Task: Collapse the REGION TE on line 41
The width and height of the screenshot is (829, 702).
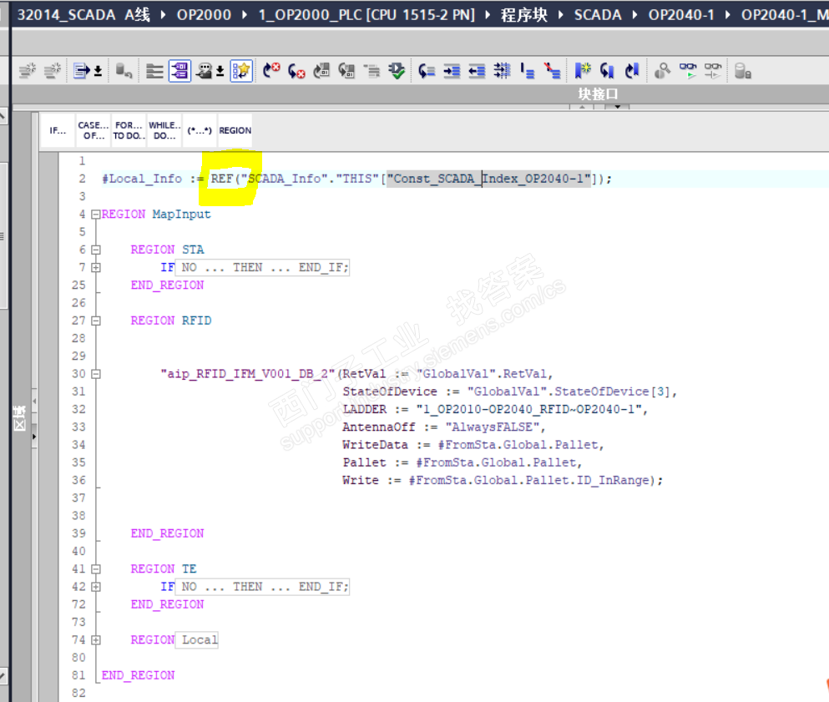Action: coord(96,569)
